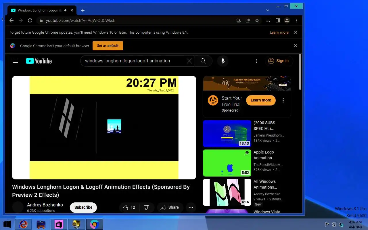Screen dimensions: 368x230
Task: Switch to Chrome taskbar icon
Action: [x=94, y=224]
